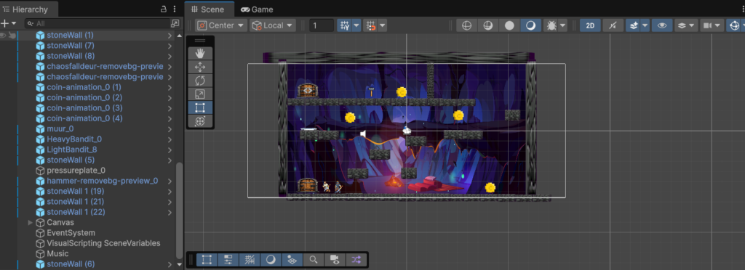Click the magnifier search icon in bottom bar

click(314, 260)
